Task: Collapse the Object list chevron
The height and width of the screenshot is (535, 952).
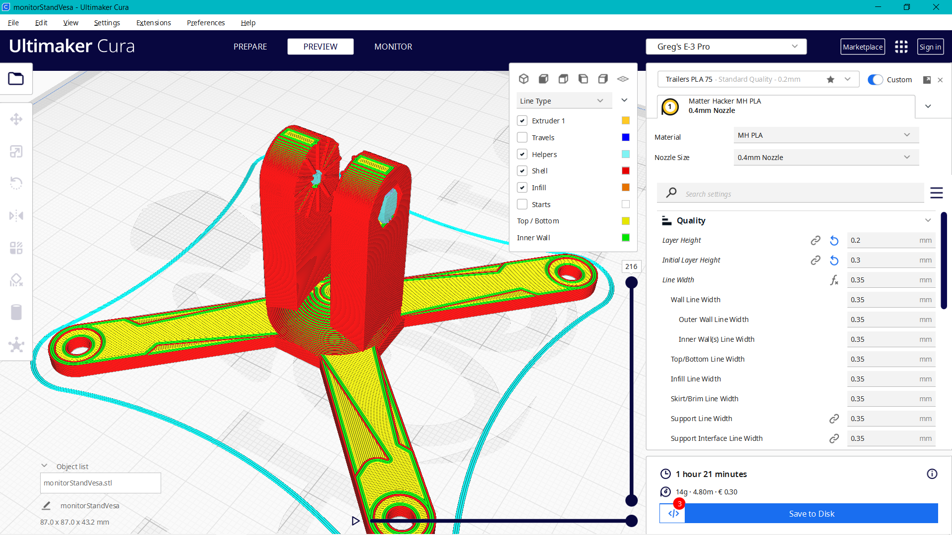Action: 44,466
